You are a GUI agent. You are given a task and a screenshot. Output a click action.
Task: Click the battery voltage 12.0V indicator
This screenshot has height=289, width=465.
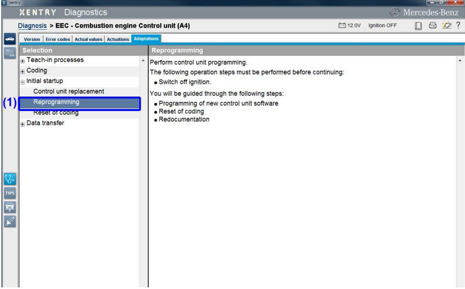tap(350, 25)
